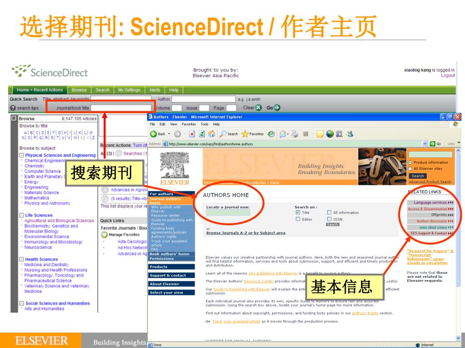Viewport: 465px width, 348px height.
Task: Open the address bar dropdown arrow
Action: pos(425,144)
